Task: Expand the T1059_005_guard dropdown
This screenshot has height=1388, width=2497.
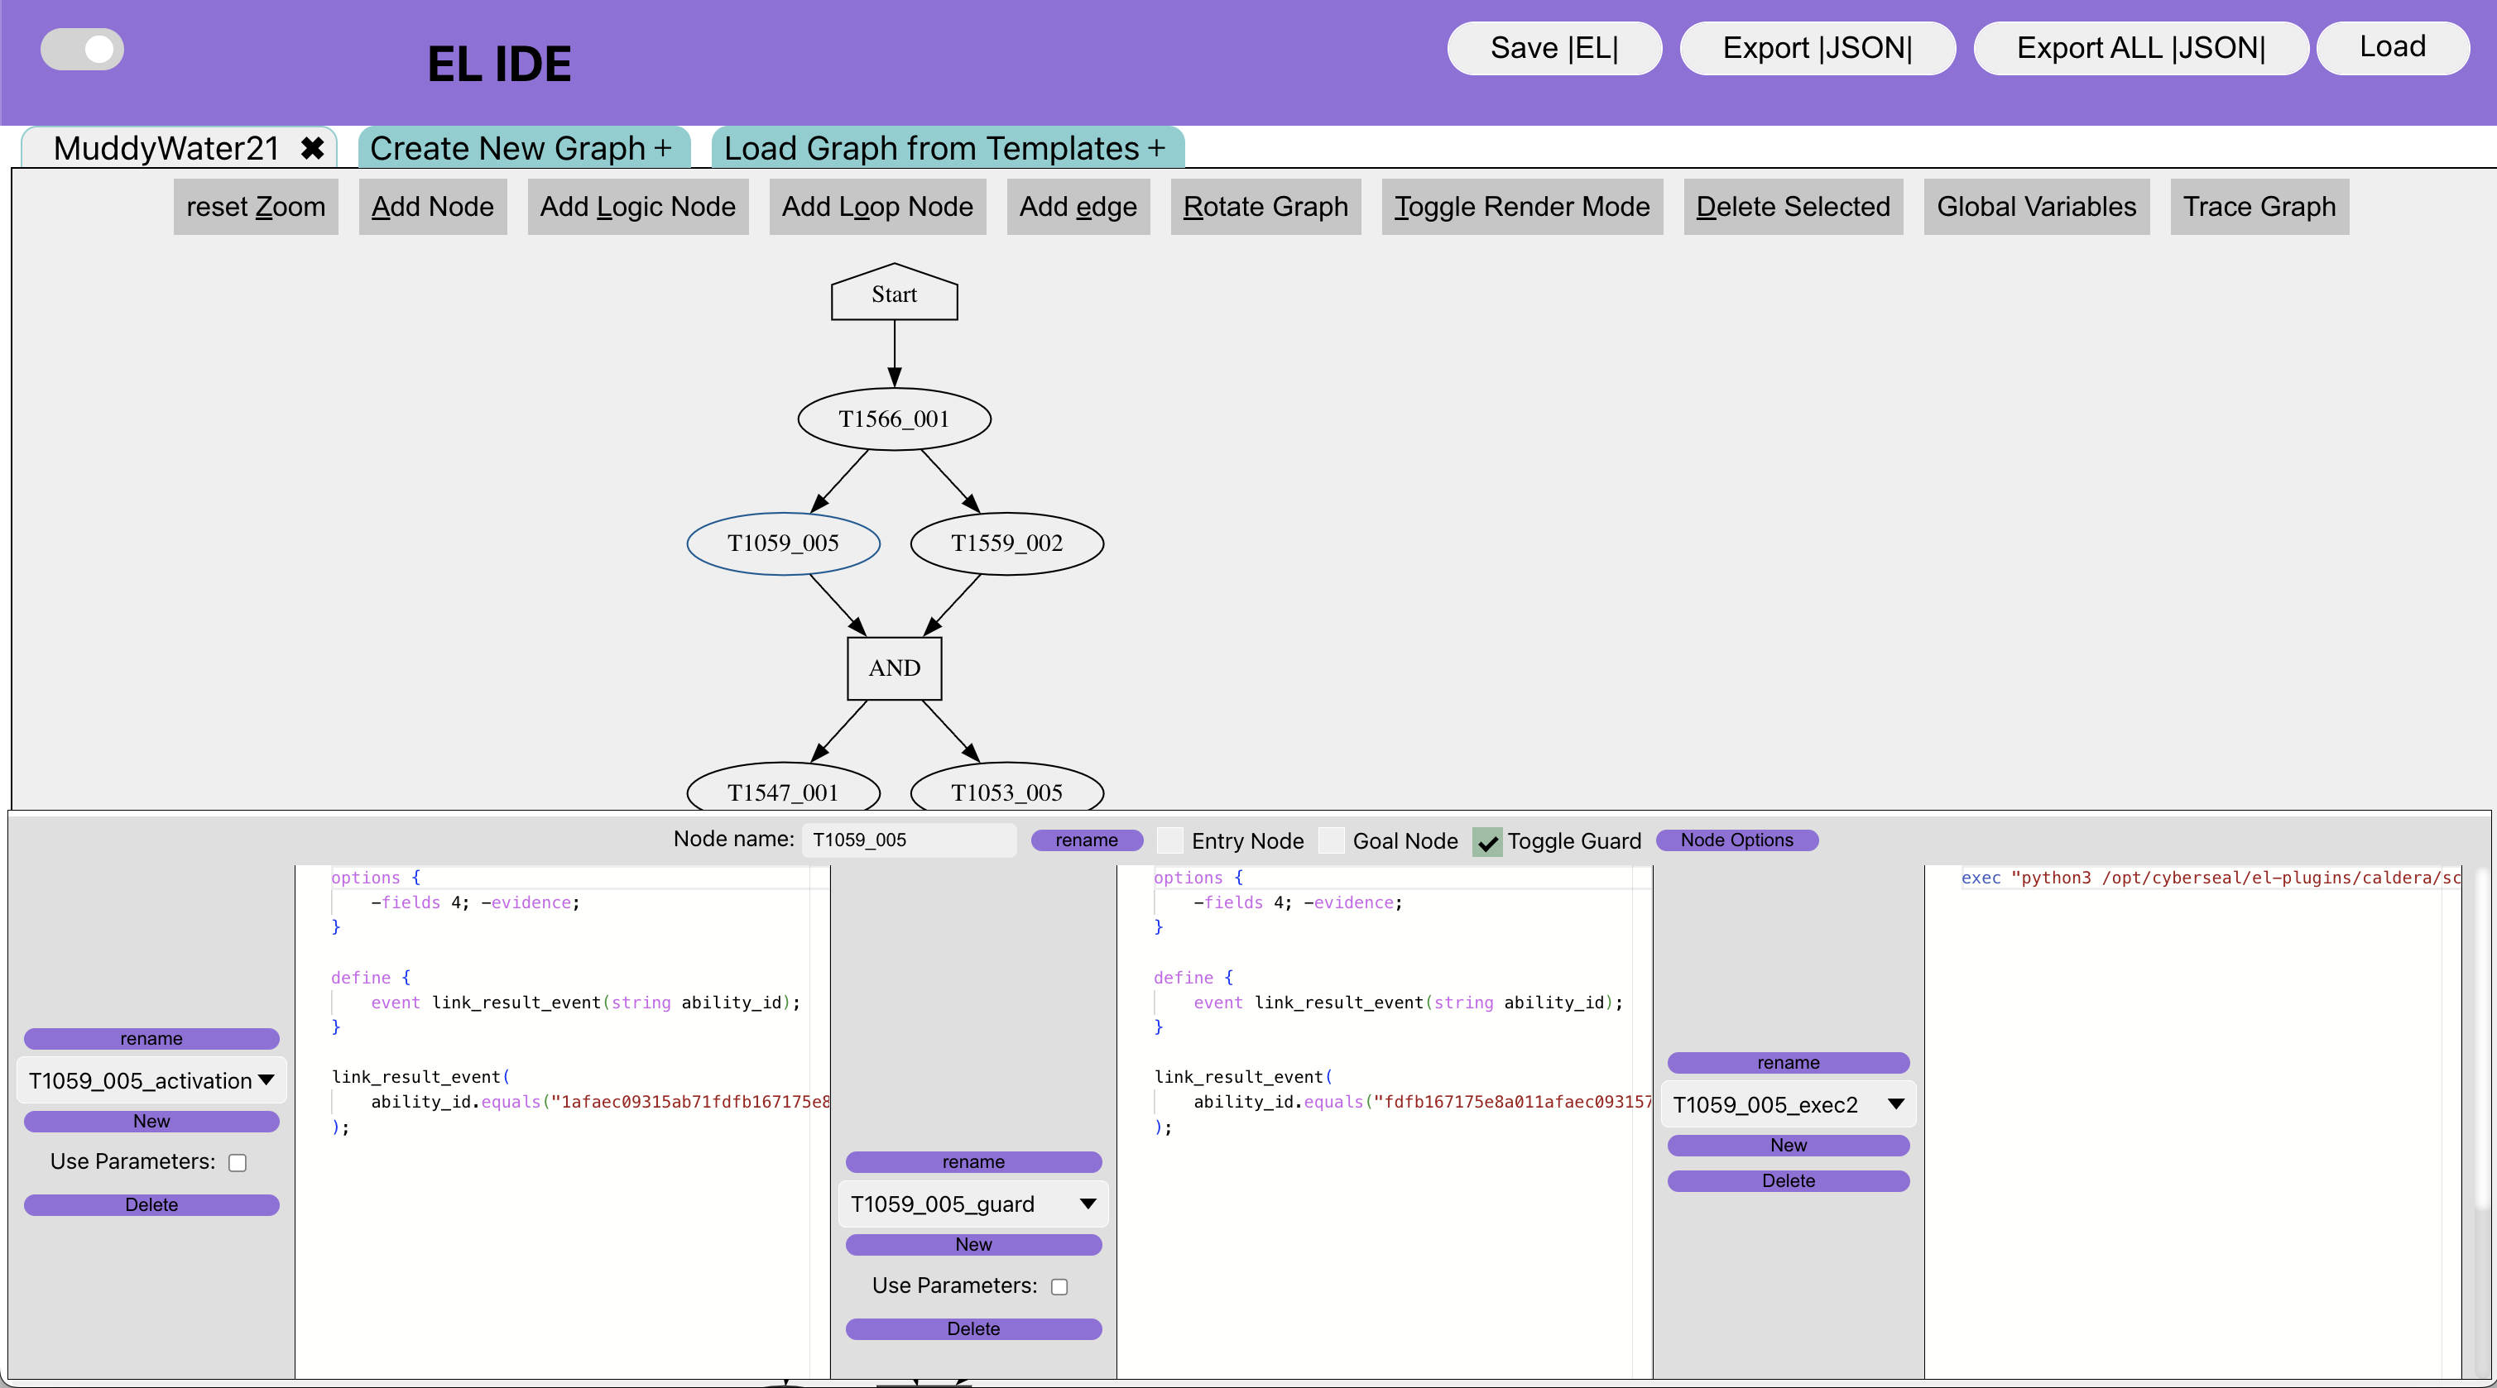Action: (x=973, y=1204)
